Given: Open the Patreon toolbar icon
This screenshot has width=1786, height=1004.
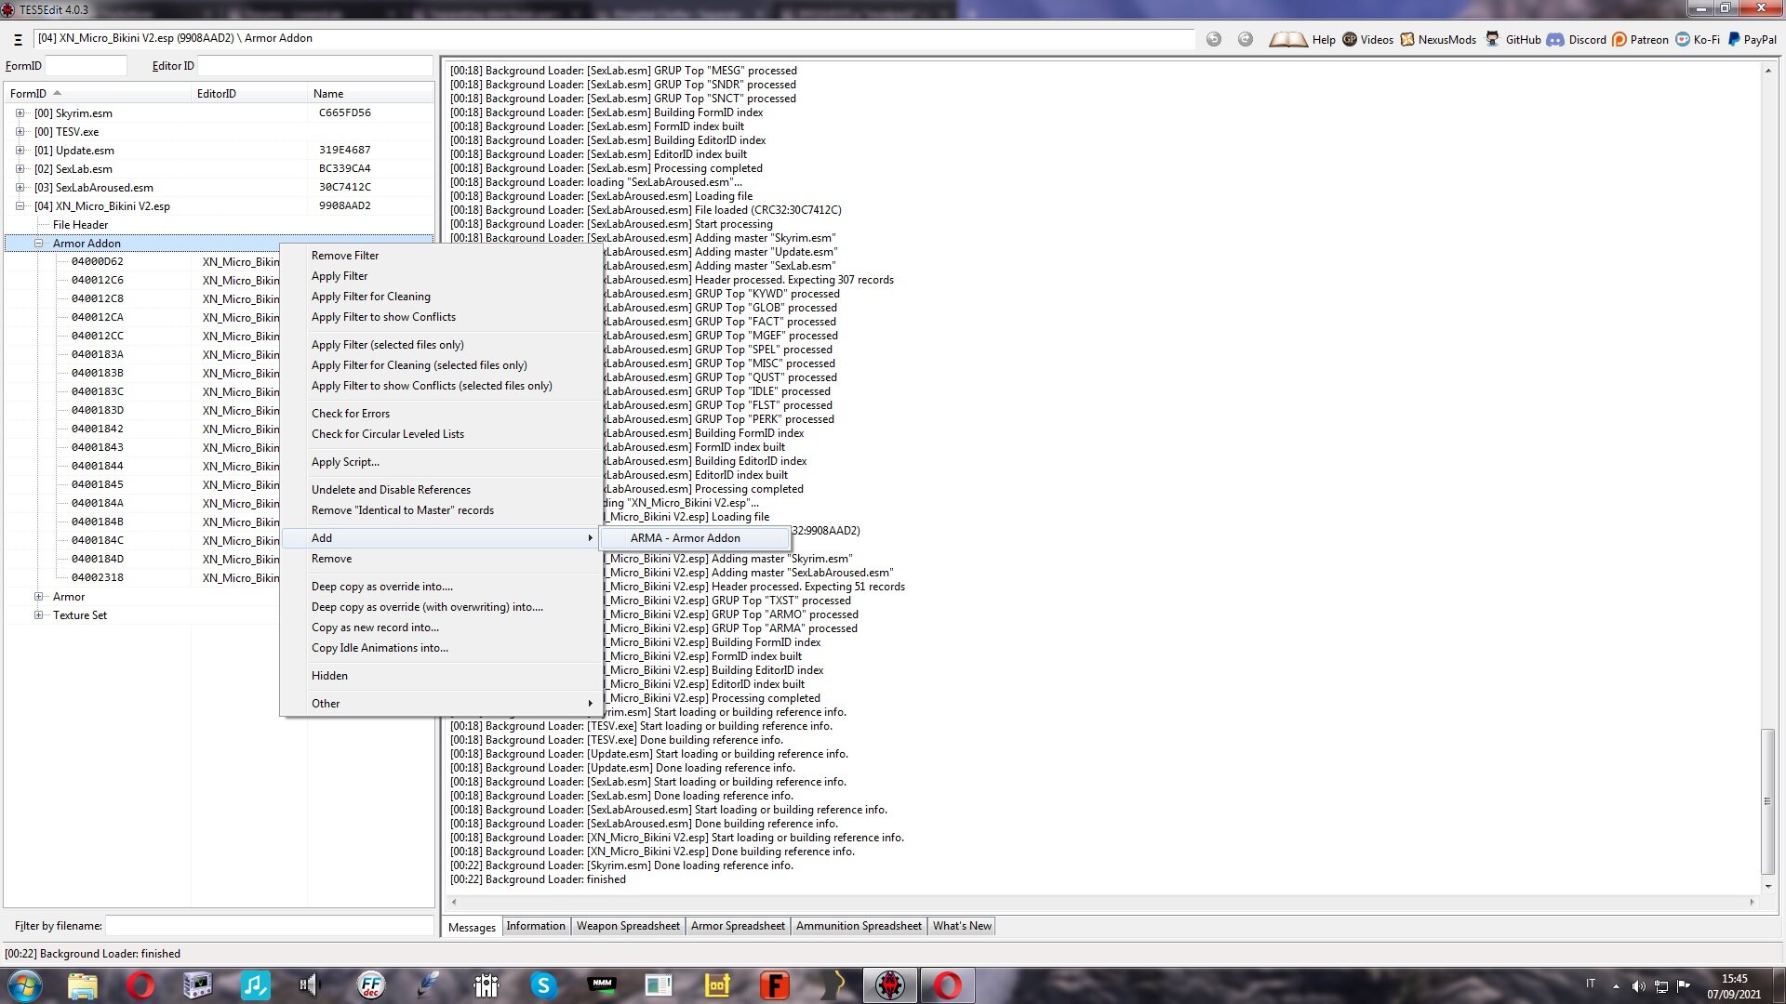Looking at the screenshot, I should [x=1619, y=39].
